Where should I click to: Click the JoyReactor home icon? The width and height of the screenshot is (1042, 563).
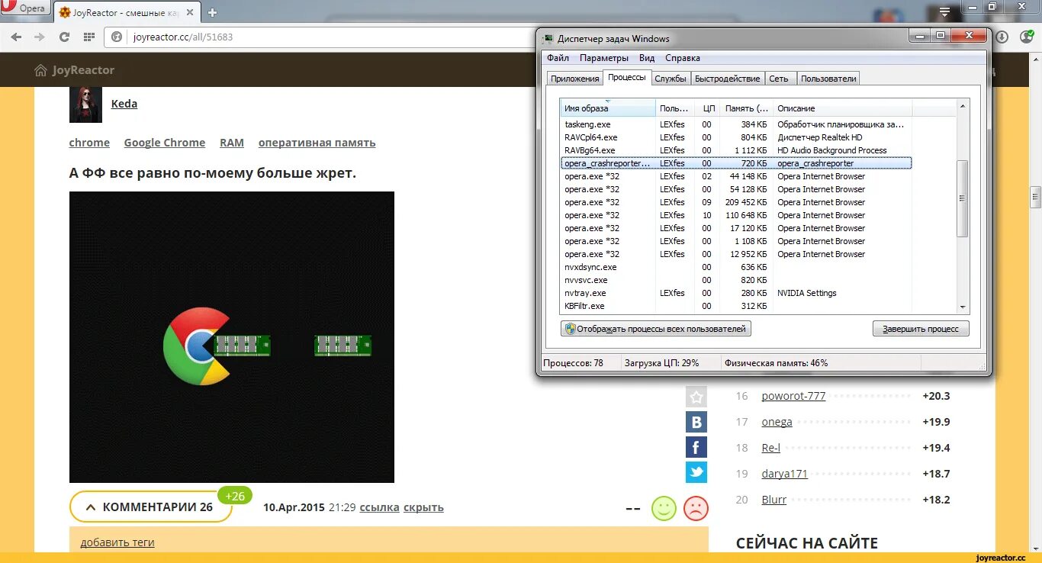pos(41,70)
